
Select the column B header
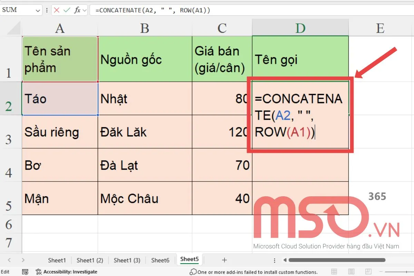pyautogui.click(x=145, y=28)
